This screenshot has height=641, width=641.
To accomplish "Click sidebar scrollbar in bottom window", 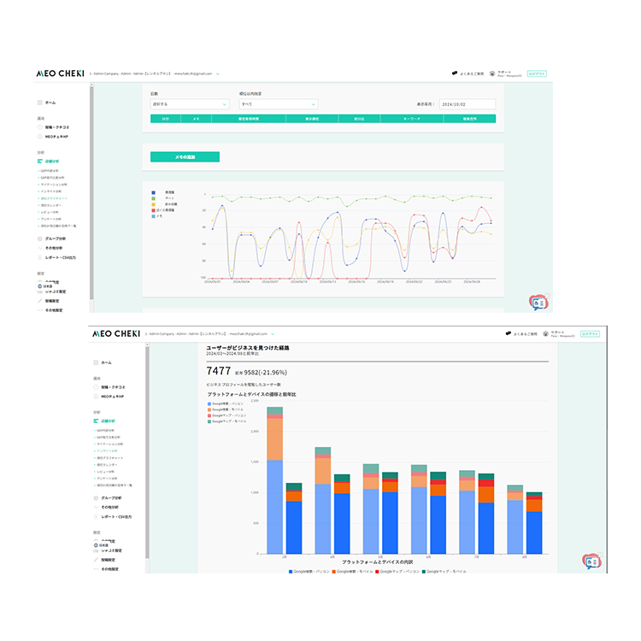I will tap(147, 452).
